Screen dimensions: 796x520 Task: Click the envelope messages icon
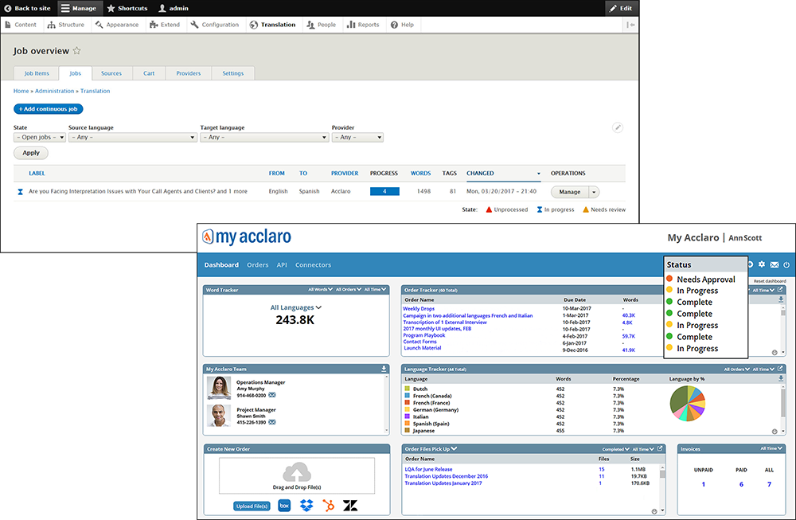[775, 264]
